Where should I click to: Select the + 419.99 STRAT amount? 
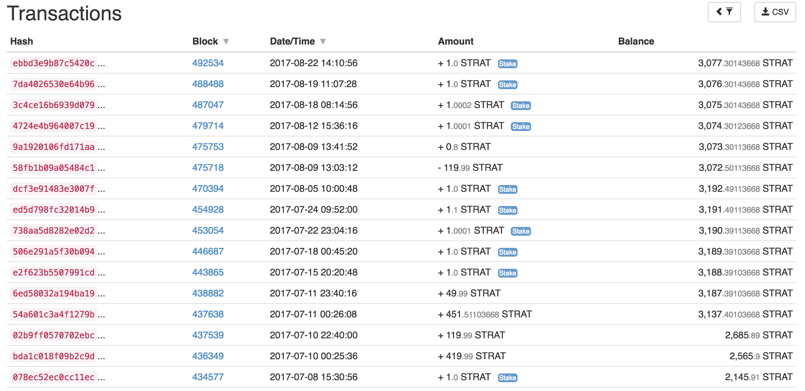[471, 356]
